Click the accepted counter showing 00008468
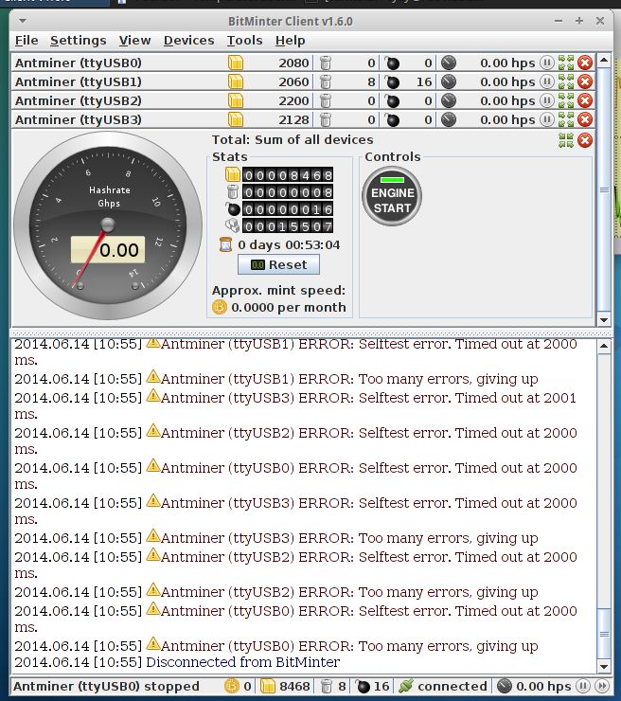 pos(288,175)
